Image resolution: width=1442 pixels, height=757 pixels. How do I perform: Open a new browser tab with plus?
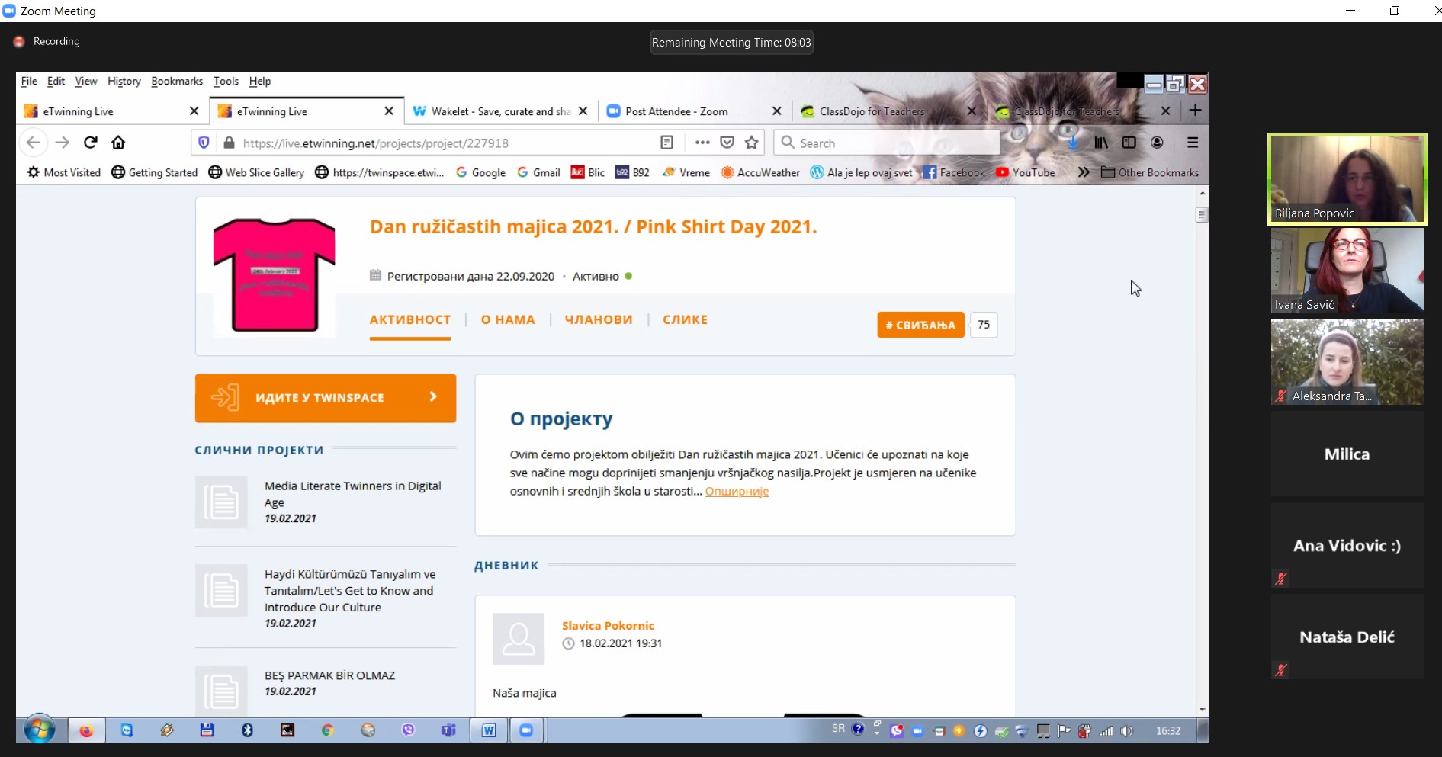pos(1195,111)
